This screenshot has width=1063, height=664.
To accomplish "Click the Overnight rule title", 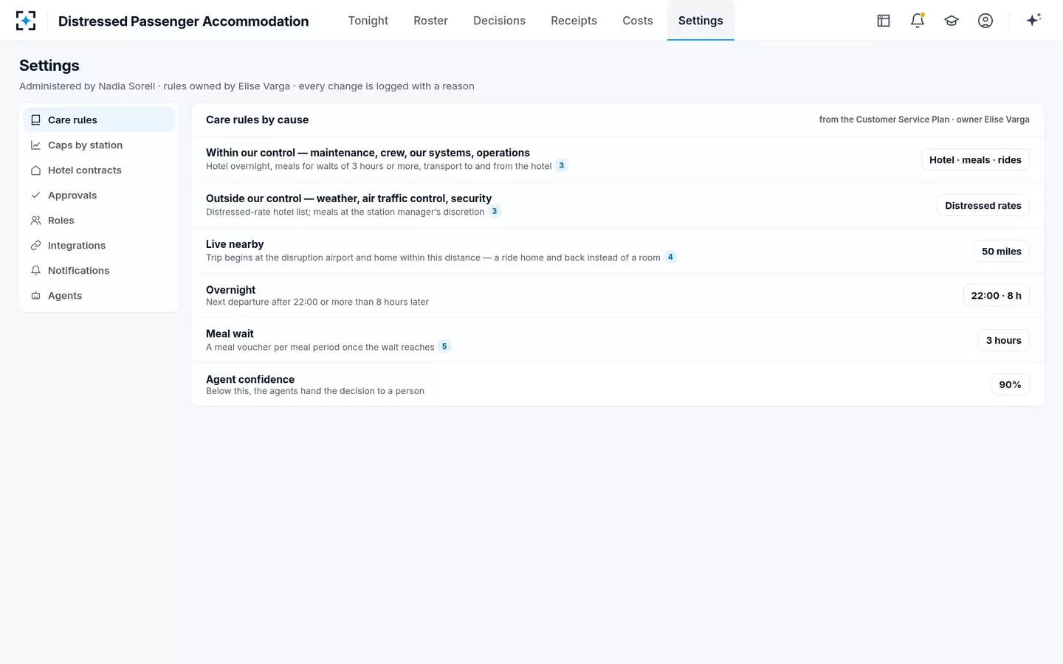I will [x=231, y=290].
